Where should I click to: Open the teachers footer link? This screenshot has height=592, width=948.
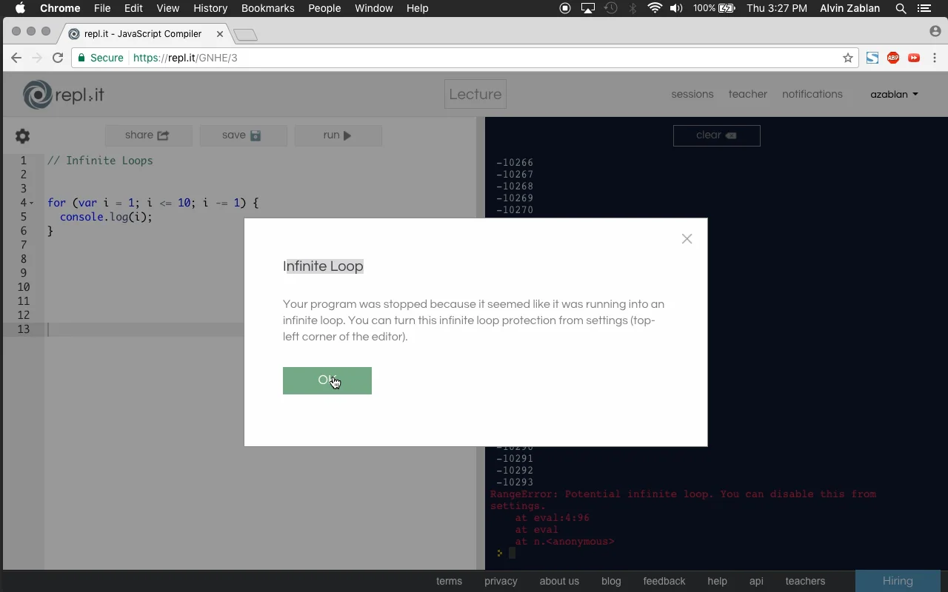coord(805,581)
